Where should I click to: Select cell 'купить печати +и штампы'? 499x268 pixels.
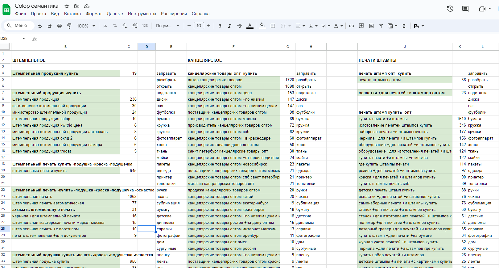coord(405,119)
